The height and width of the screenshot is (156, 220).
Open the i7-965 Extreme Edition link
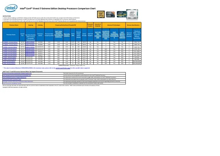coord(9,63)
